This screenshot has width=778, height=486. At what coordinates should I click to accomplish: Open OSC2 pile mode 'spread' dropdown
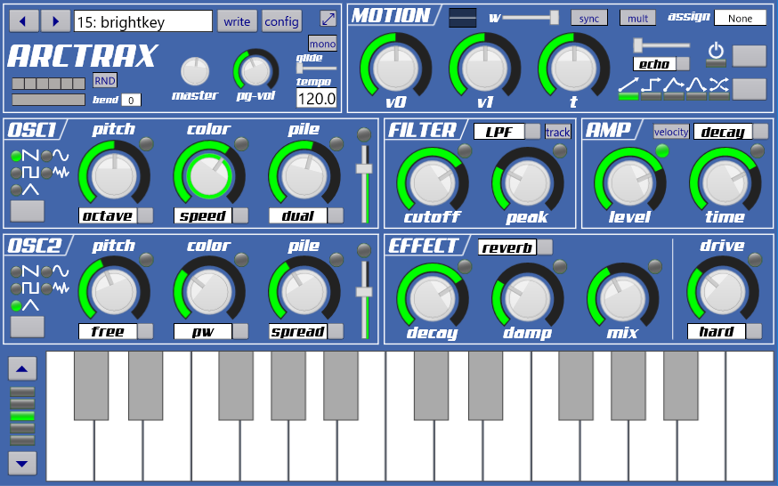tap(306, 331)
